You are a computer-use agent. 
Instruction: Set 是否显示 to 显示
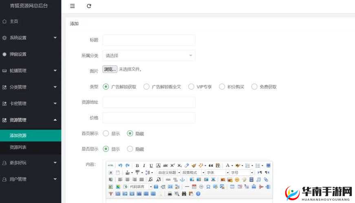[106, 149]
